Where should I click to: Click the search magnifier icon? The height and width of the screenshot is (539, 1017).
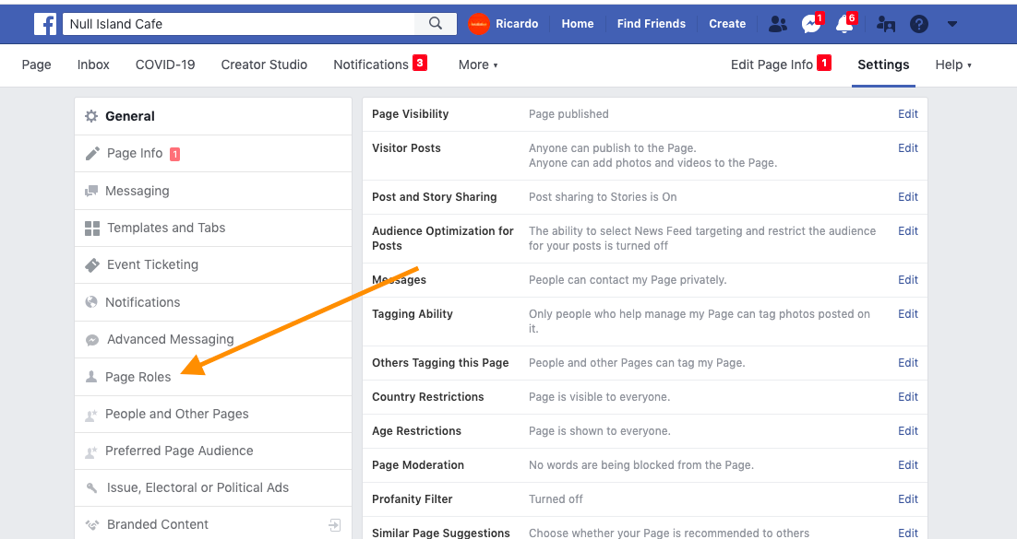(x=436, y=24)
